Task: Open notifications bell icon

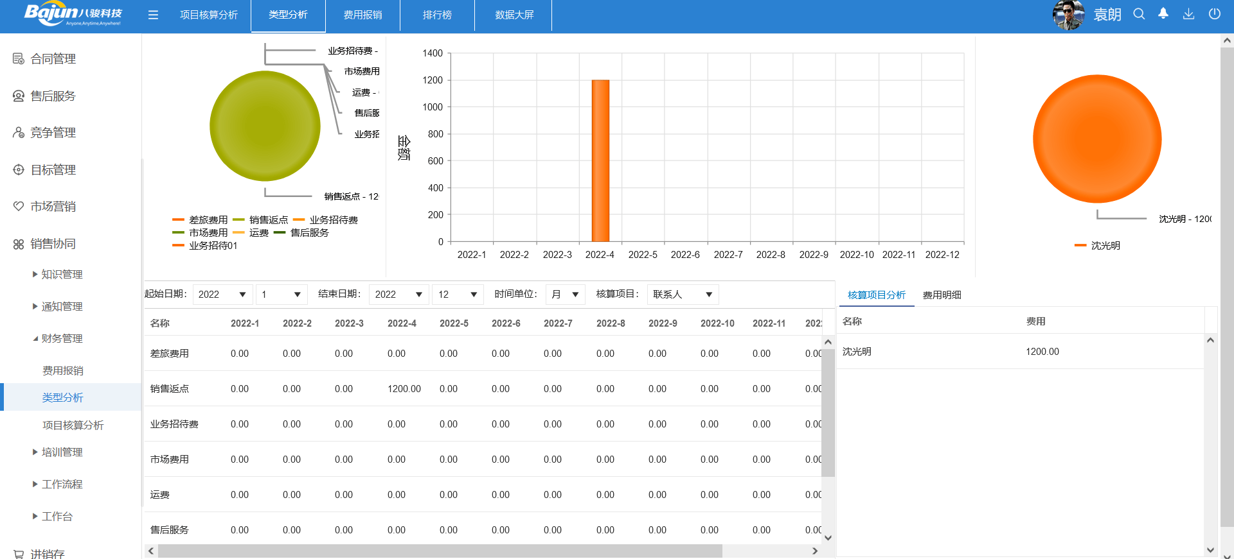Action: (x=1163, y=14)
